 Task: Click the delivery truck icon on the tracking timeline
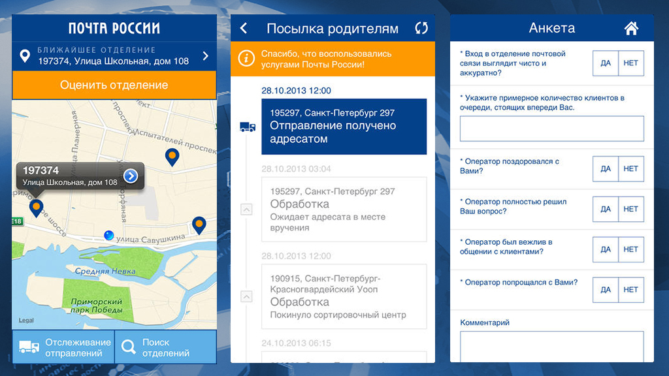(248, 127)
